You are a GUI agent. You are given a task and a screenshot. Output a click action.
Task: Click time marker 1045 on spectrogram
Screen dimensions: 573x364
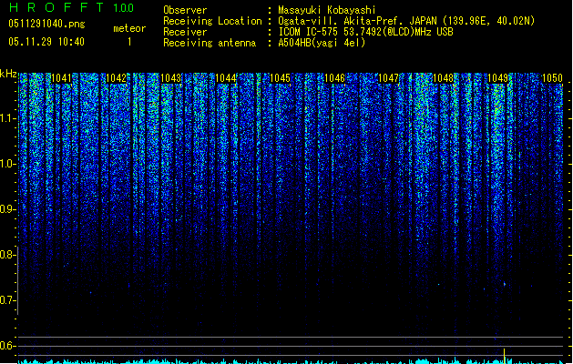pyautogui.click(x=280, y=78)
